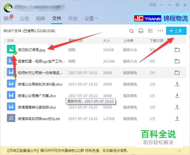The height and width of the screenshot is (155, 190).
Task: Open the 网络正能量倡议书 notice link
Action: pyautogui.click(x=67, y=151)
